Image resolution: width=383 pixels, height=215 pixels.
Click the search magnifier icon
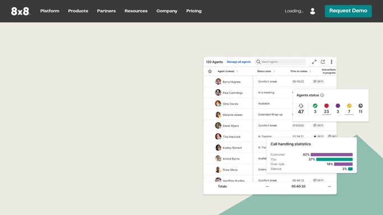pyautogui.click(x=258, y=62)
